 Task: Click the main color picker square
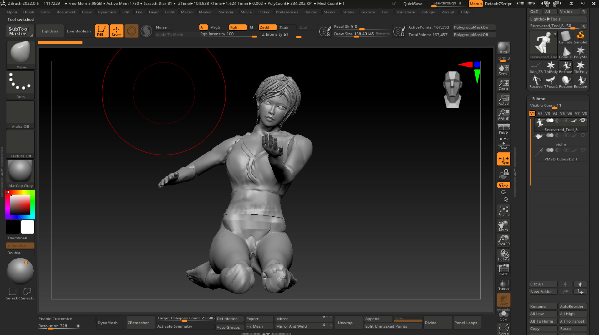(20, 205)
